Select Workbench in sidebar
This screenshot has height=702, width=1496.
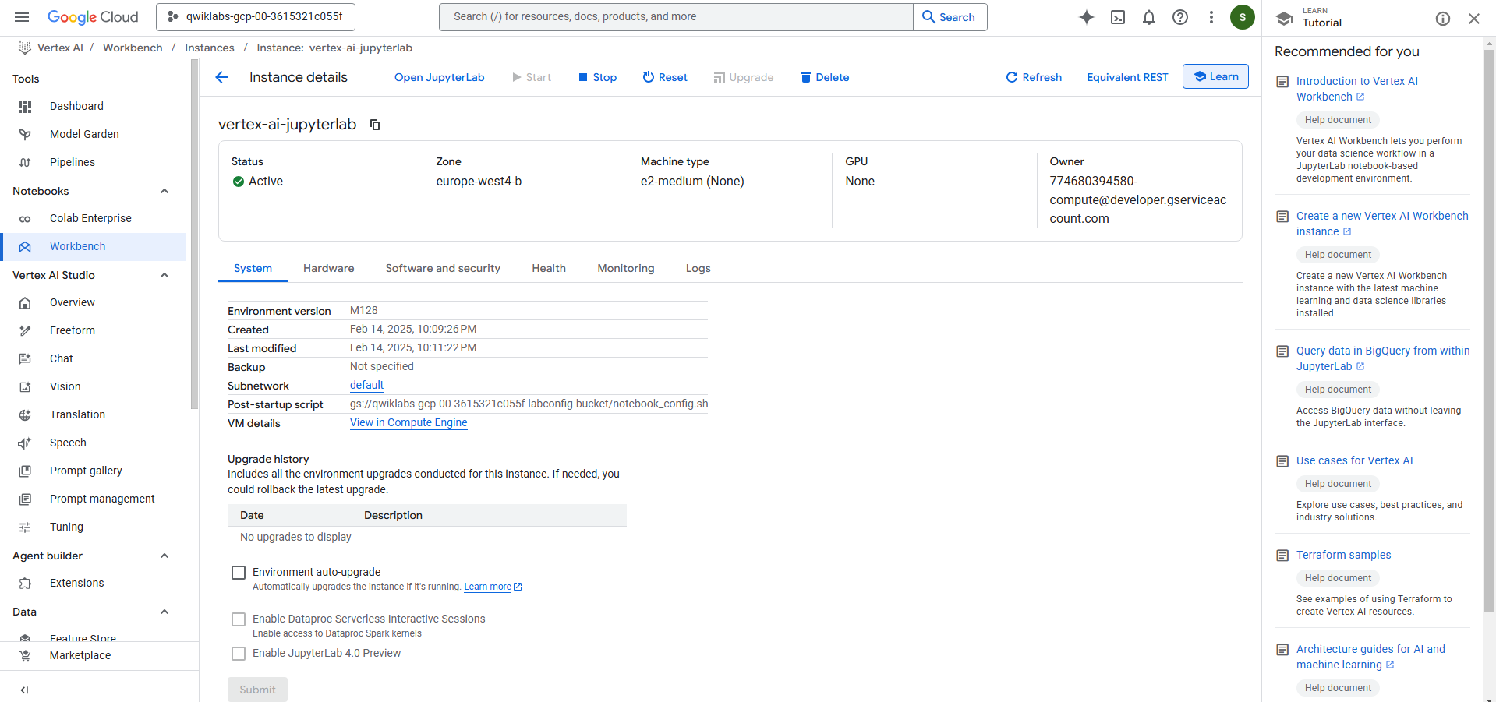pos(93,246)
